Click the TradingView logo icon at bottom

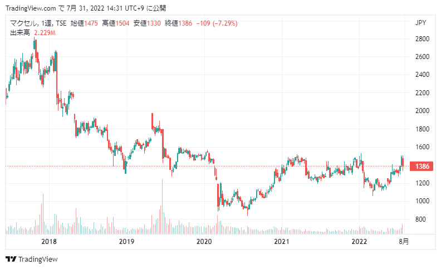pyautogui.click(x=11, y=259)
